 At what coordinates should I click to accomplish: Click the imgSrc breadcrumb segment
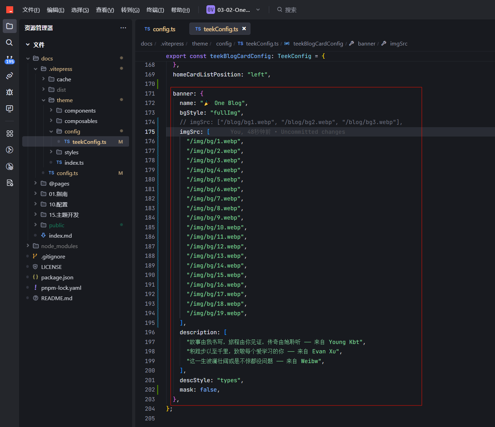click(399, 43)
